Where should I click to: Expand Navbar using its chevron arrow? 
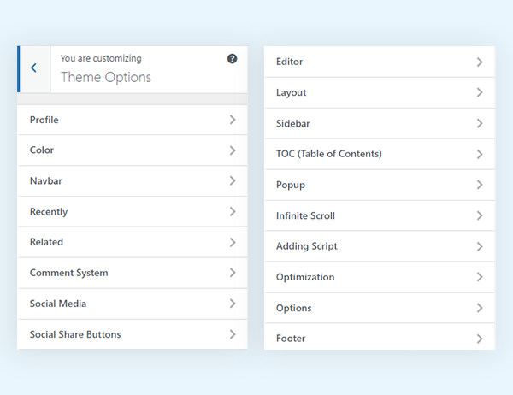pyautogui.click(x=232, y=181)
